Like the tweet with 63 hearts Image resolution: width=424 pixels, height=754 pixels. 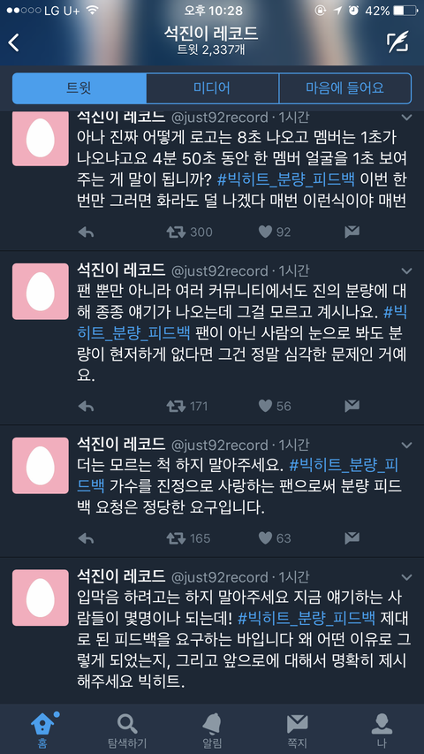pyautogui.click(x=265, y=538)
